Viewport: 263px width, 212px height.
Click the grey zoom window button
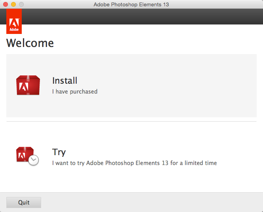pyautogui.click(x=21, y=4)
